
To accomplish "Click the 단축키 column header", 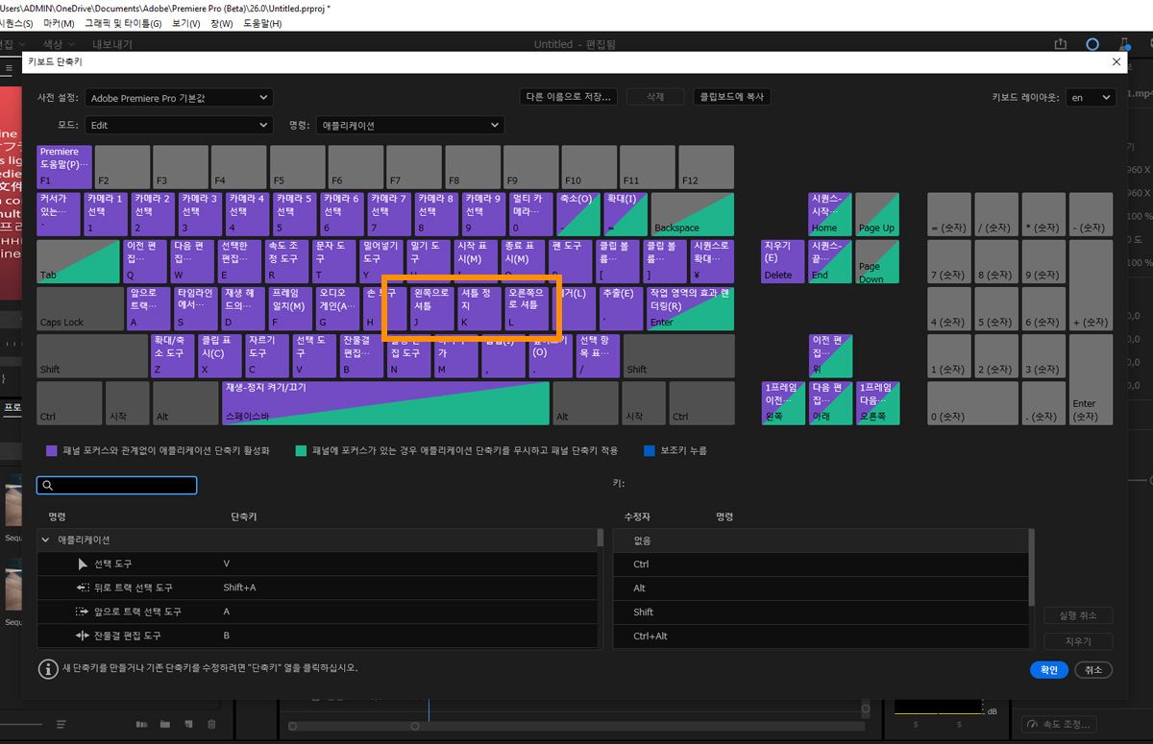I will point(244,516).
